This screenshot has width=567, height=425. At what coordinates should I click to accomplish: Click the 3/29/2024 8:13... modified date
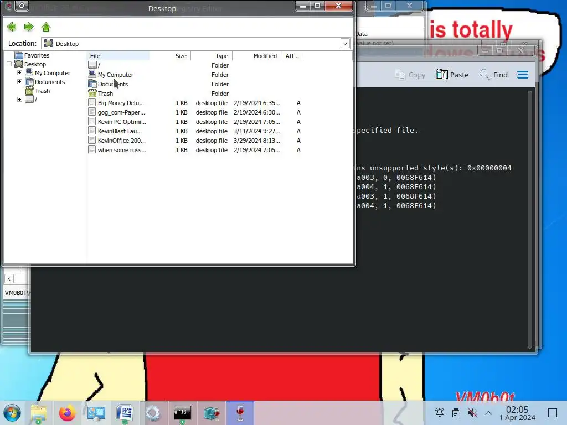[x=257, y=141]
